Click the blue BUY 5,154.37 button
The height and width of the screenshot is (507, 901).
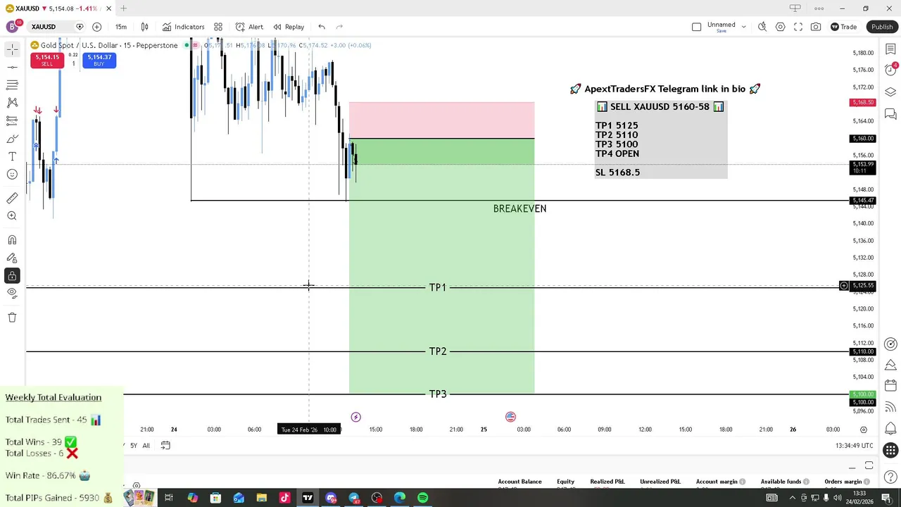coord(99,61)
